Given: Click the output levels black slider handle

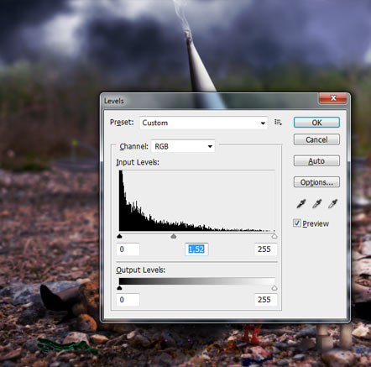Looking at the screenshot, I should tap(119, 288).
